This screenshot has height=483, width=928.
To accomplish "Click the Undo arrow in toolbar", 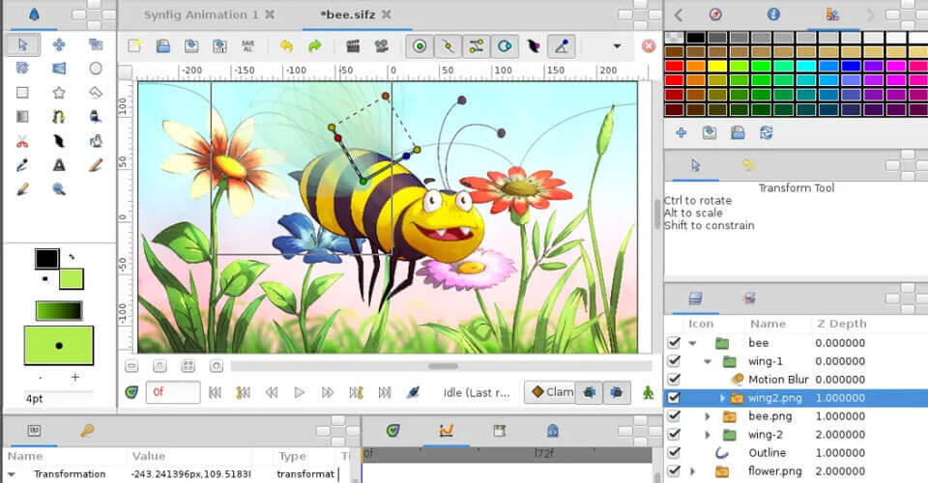I will pos(286,45).
